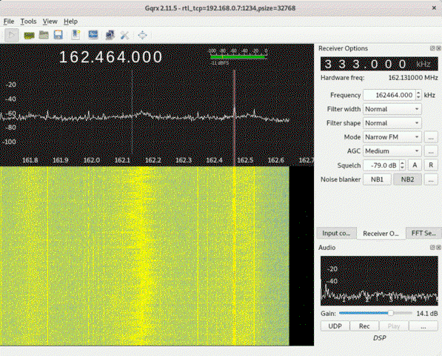Click the save settings floppy icon
This screenshot has height=356, width=442.
(x=58, y=35)
